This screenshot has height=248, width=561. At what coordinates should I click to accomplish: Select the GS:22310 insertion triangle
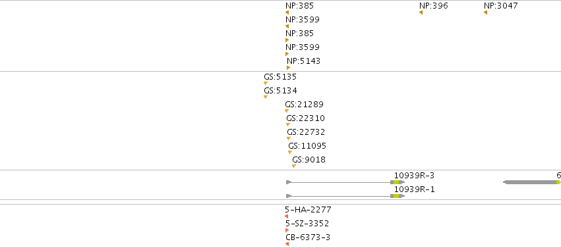[288, 124]
